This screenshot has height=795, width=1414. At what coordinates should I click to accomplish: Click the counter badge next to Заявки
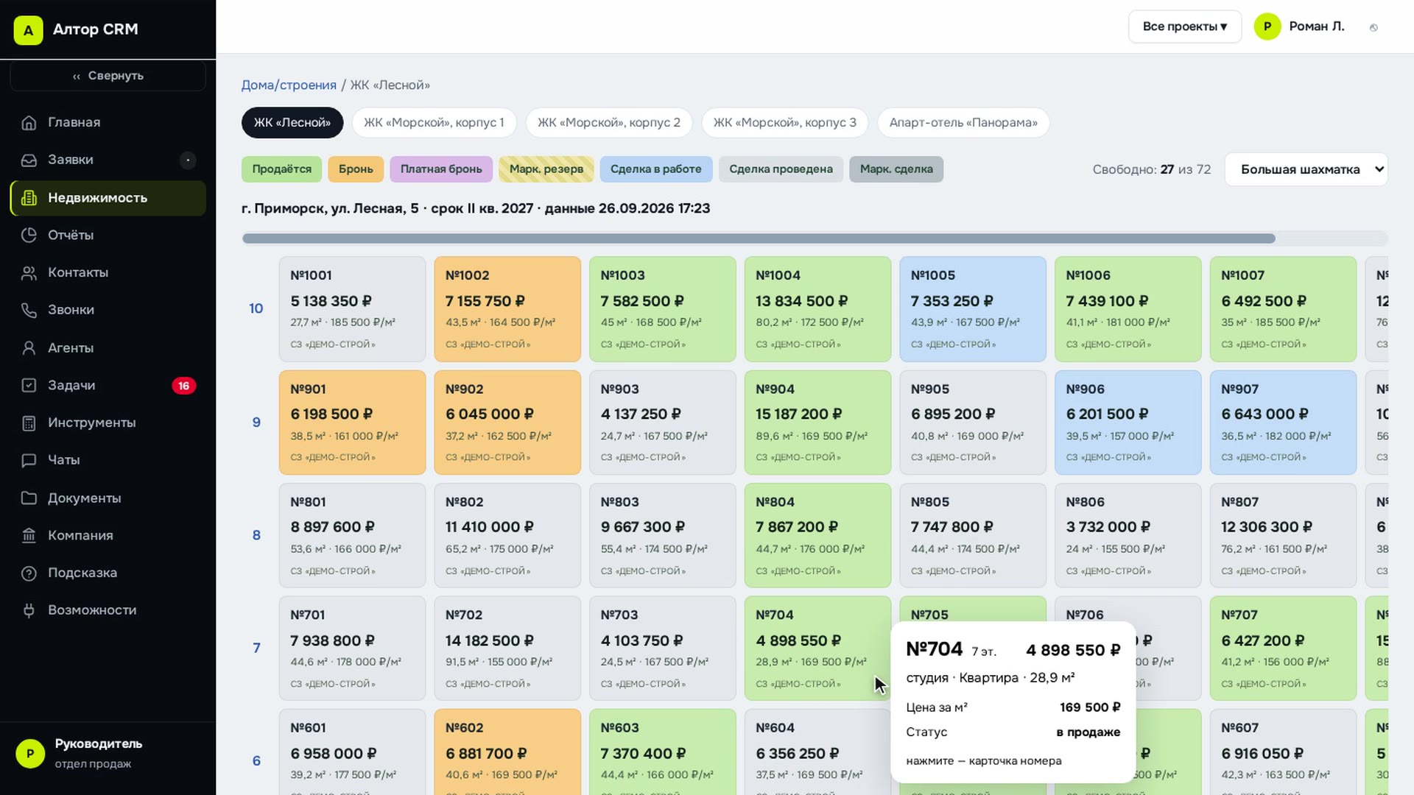pyautogui.click(x=188, y=160)
